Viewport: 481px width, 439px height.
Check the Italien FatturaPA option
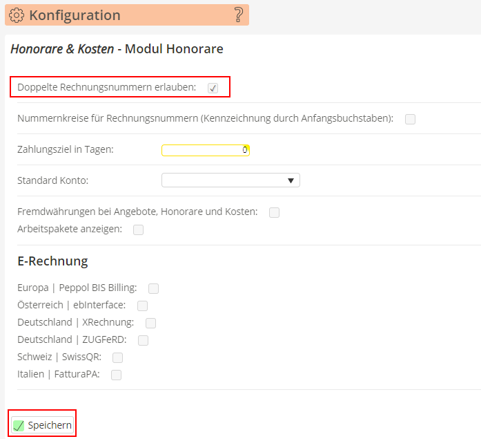tap(116, 375)
